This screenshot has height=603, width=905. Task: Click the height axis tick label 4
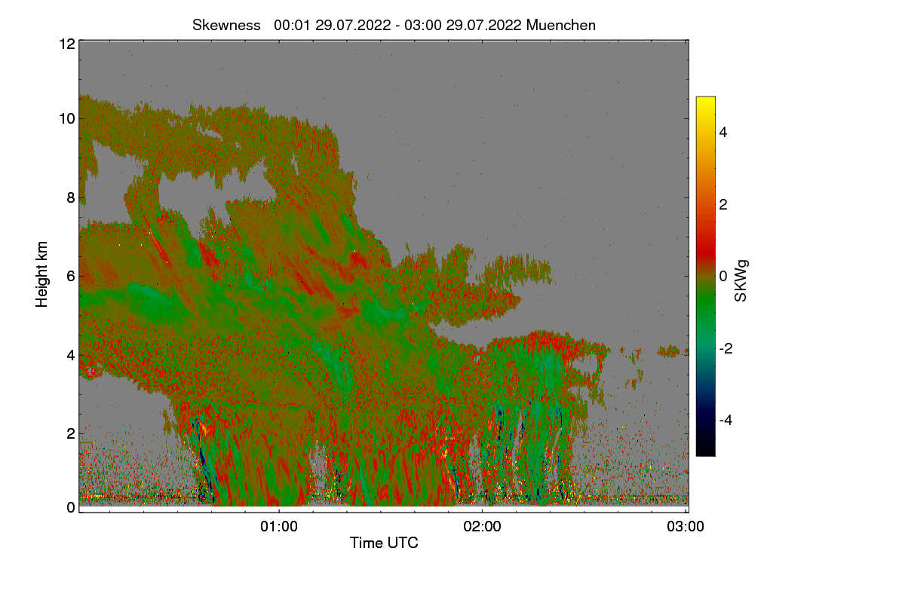click(71, 354)
